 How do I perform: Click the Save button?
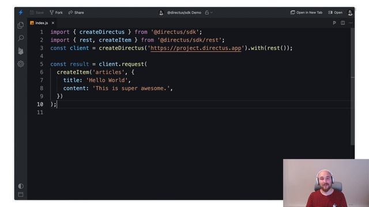37,13
